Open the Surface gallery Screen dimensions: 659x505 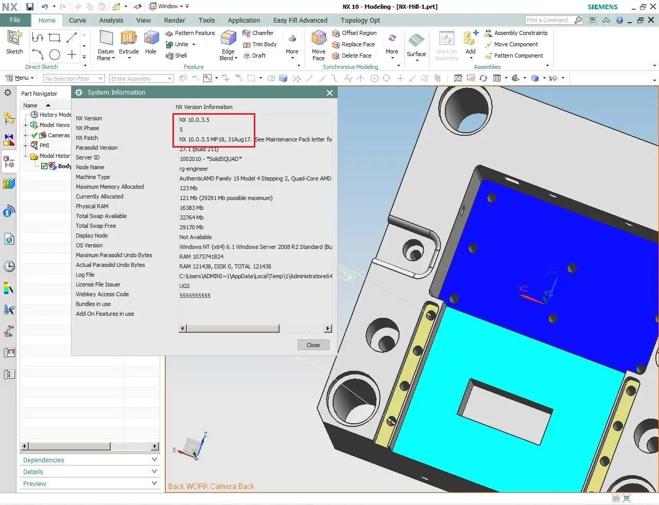(416, 45)
